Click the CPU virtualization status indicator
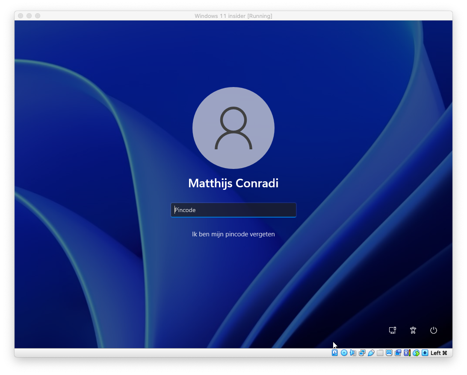The height and width of the screenshot is (375, 467). tap(407, 353)
